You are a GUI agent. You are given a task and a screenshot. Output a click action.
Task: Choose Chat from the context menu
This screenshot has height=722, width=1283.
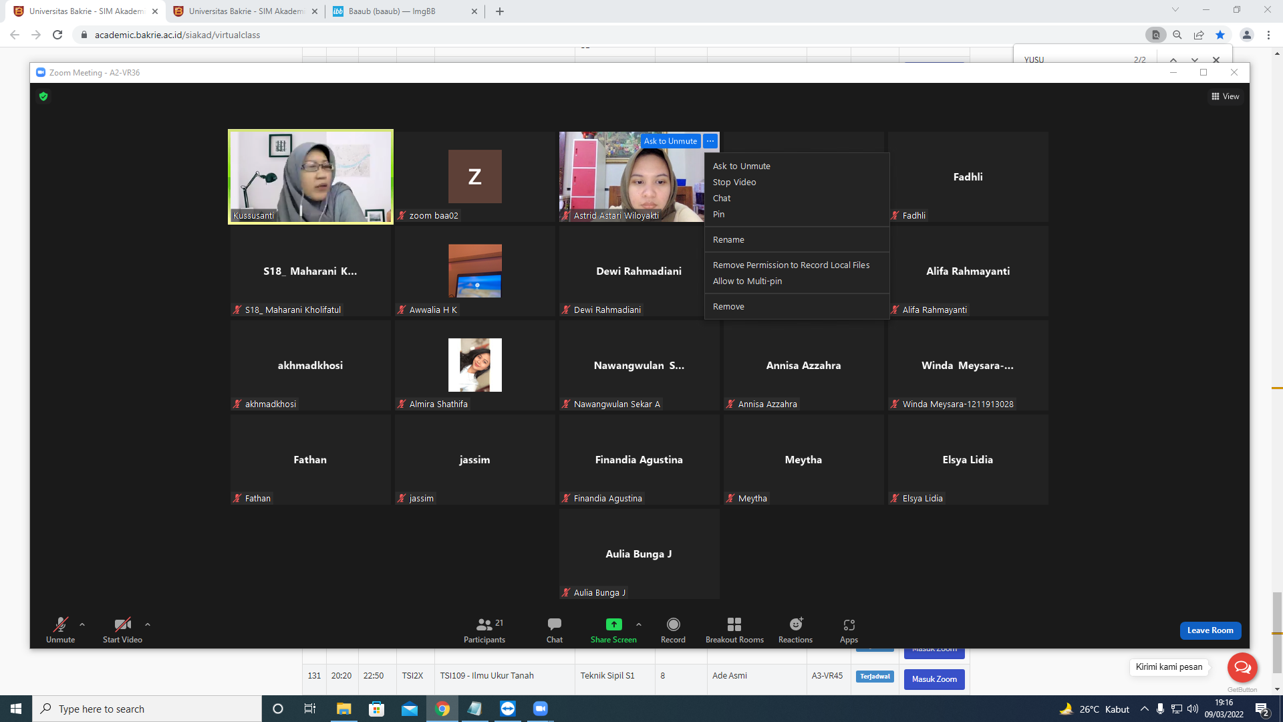point(797,198)
